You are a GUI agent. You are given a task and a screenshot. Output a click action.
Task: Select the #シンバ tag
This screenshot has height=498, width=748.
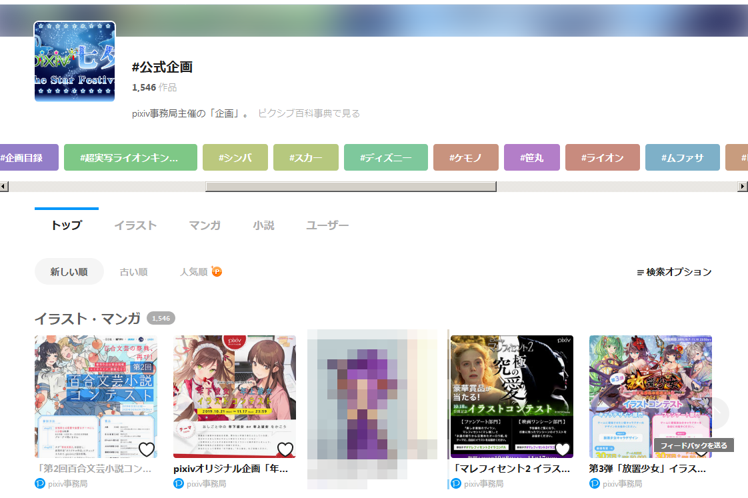[235, 157]
